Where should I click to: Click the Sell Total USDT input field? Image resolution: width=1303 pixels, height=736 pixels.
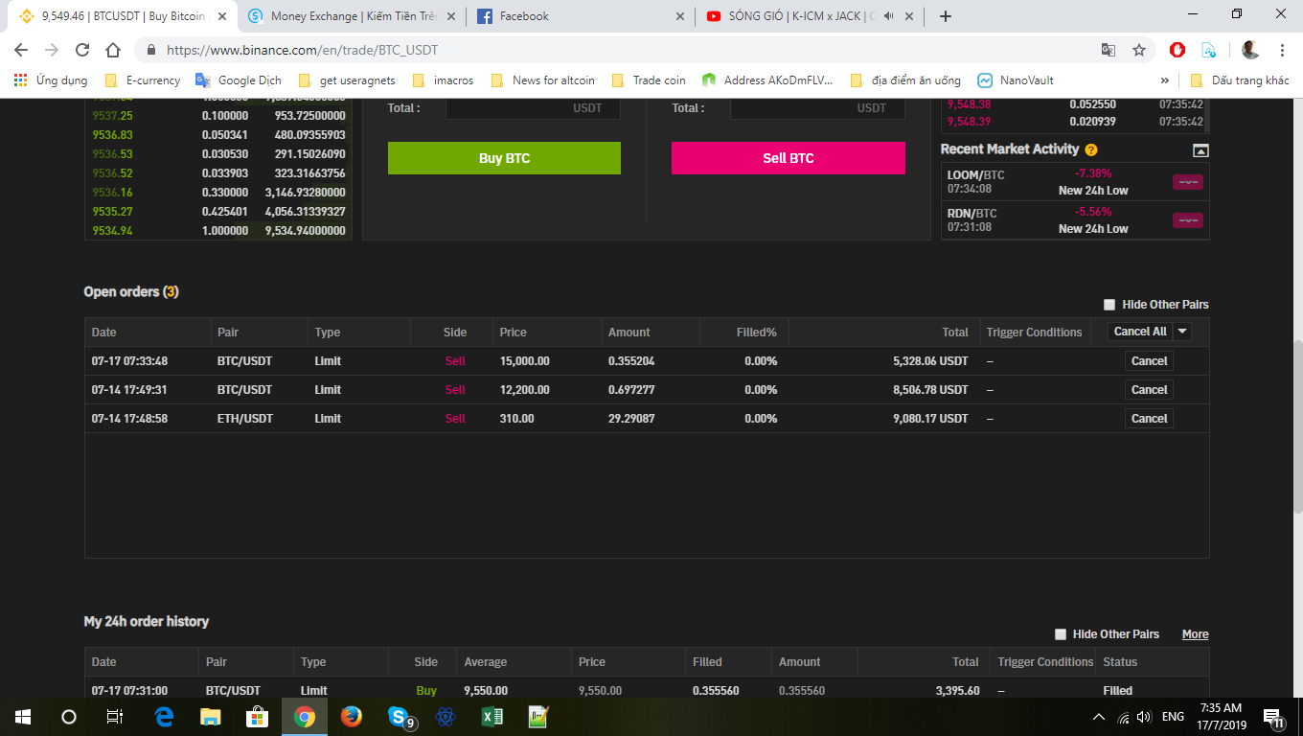coord(817,108)
